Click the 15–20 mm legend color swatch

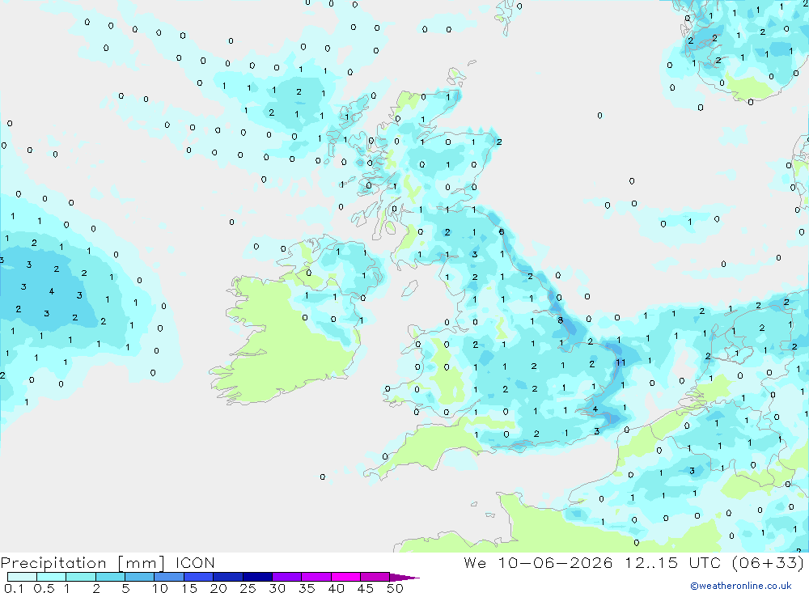[199, 577]
